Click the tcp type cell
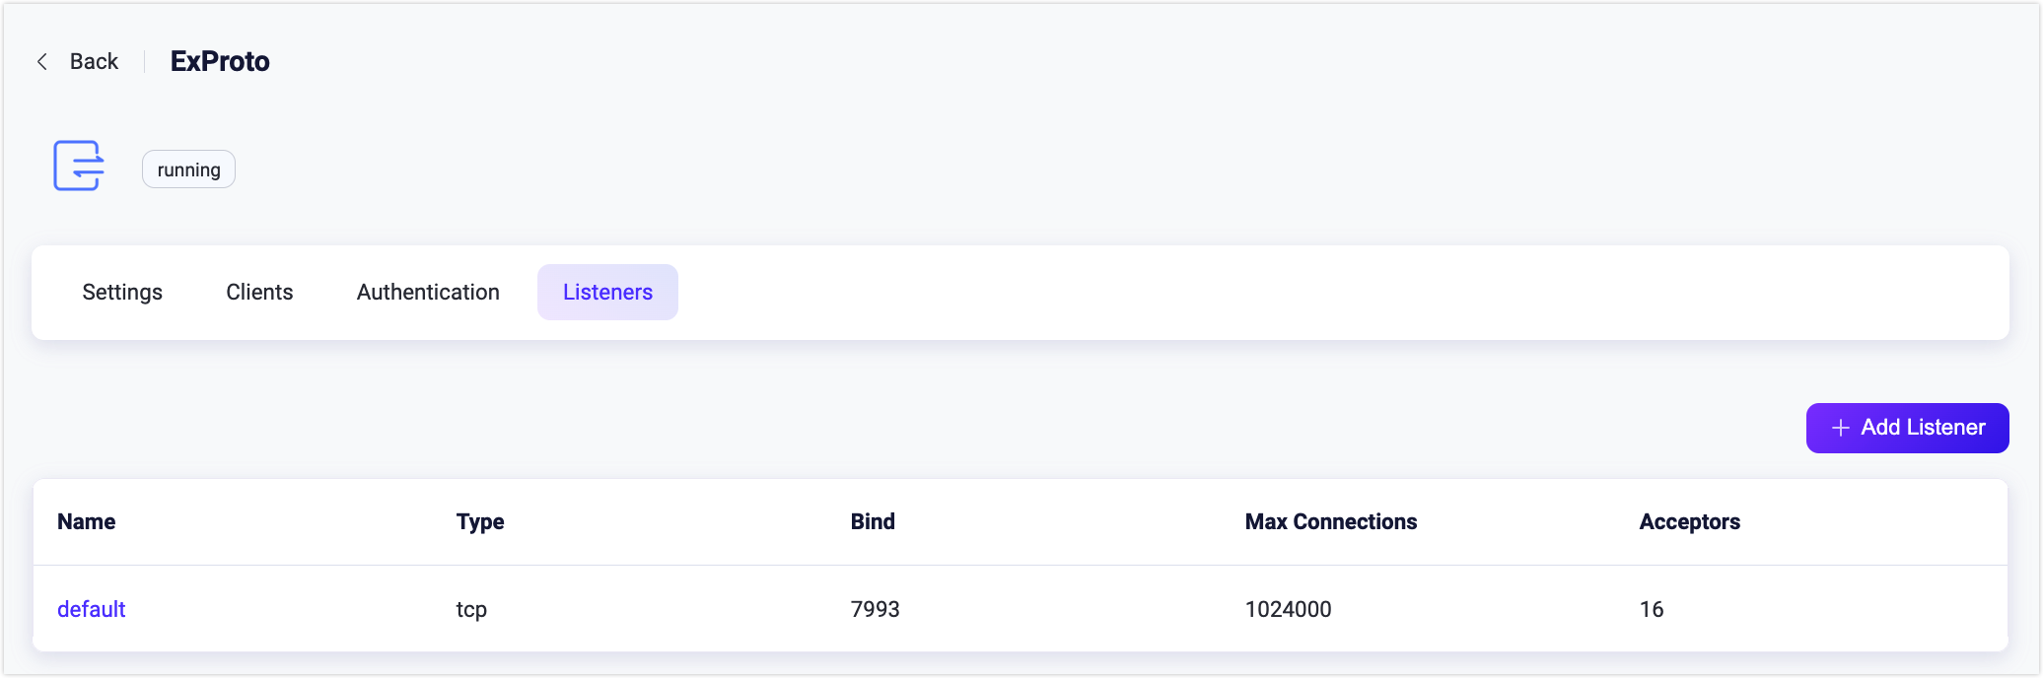This screenshot has height=678, width=2043. pyautogui.click(x=471, y=609)
